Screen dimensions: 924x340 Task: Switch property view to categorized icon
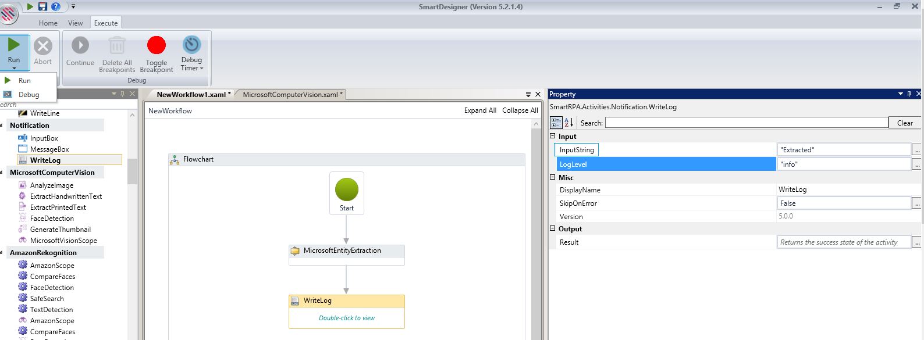556,123
